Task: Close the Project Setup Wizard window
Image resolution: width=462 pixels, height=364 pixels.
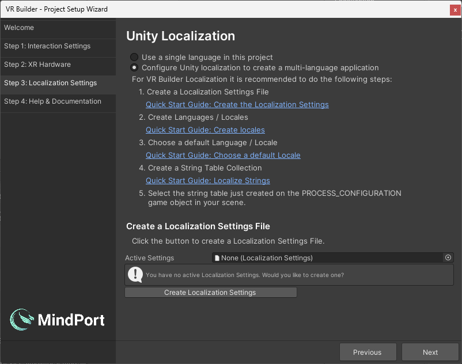Action: point(455,9)
